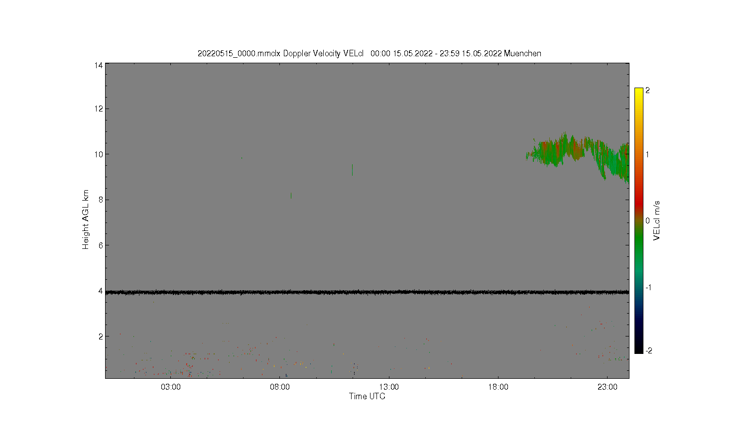Select the 18:00 time tick label
Viewport: 747px width, 448px height.
[498, 387]
